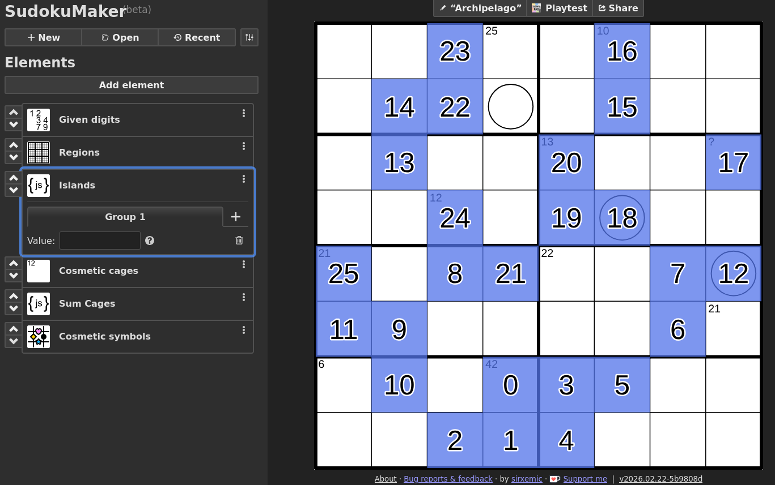Open the settings sliders icon near Recent
Viewport: 775px width, 485px height.
[x=249, y=37]
